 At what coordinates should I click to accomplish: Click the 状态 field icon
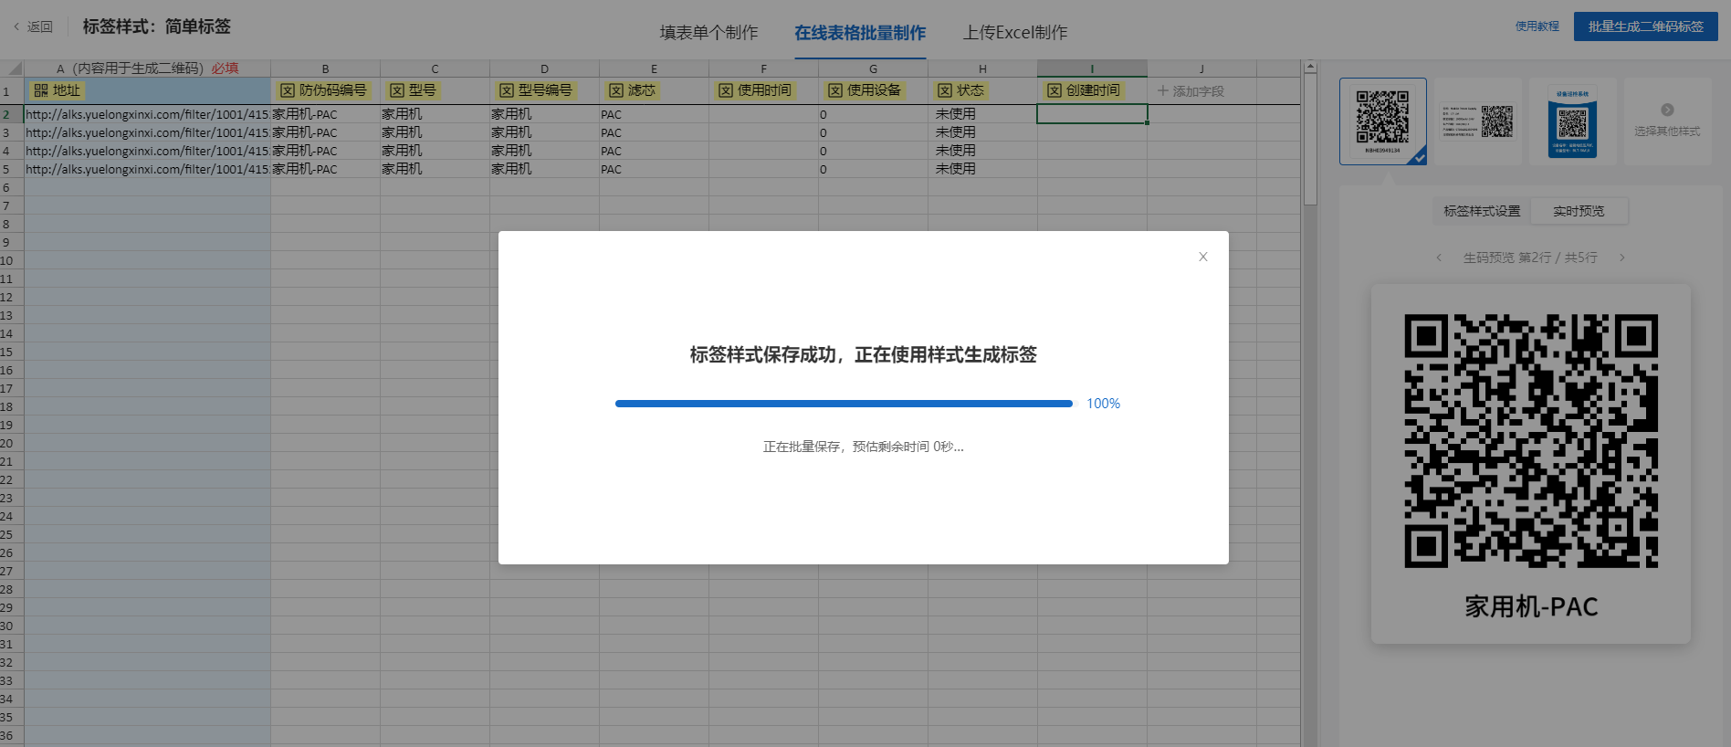tap(945, 90)
